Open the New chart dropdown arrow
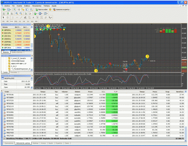The image size is (188, 146). 5,10
